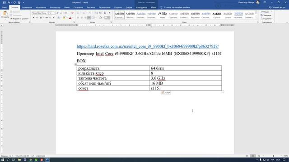Viewport: 289px width, 162px height.
Task: Apply bulleted list
Action: click(78, 13)
